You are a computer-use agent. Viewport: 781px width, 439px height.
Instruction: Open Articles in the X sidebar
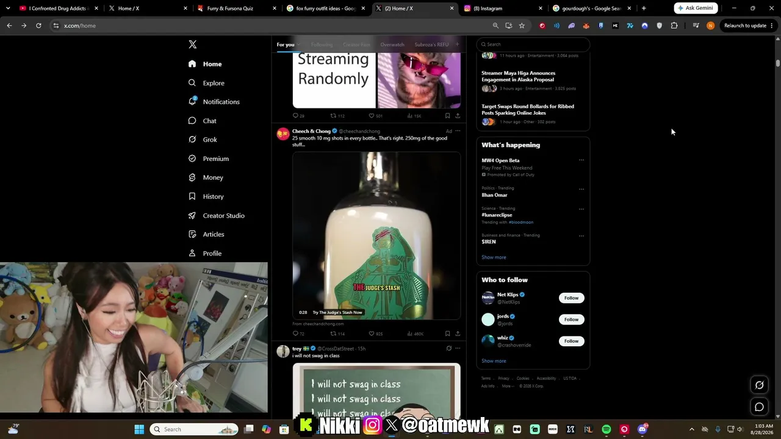[206, 234]
